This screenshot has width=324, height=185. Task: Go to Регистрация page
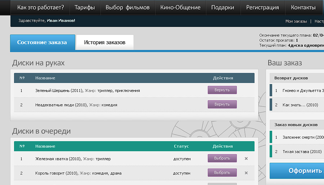(x=263, y=8)
